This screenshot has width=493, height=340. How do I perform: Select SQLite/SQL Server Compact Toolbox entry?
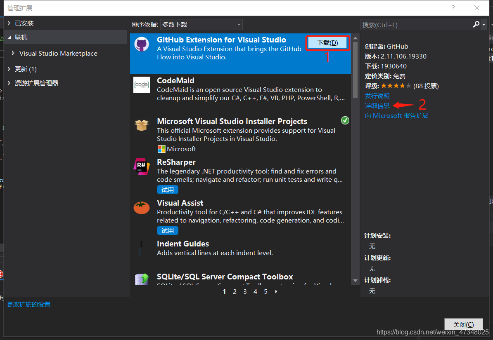(241, 278)
